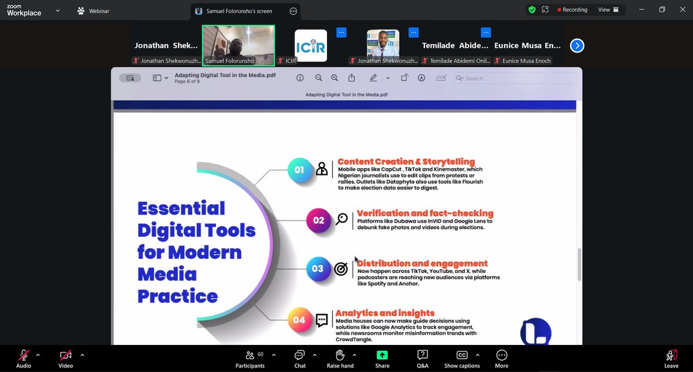693x372 pixels.
Task: Expand Video options chevron
Action: [x=82, y=355]
